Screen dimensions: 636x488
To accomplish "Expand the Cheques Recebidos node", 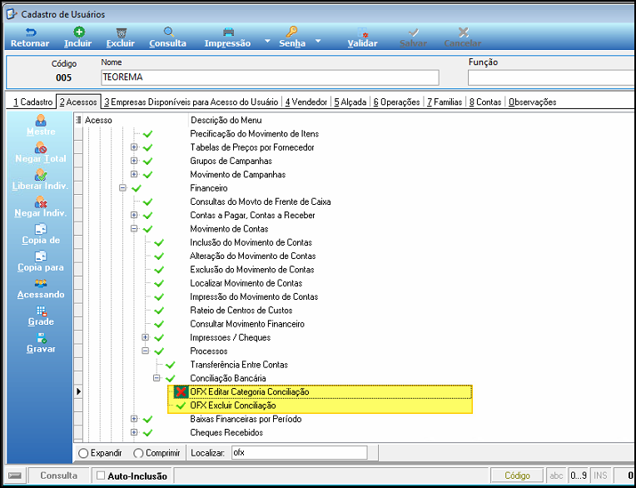I will point(134,432).
